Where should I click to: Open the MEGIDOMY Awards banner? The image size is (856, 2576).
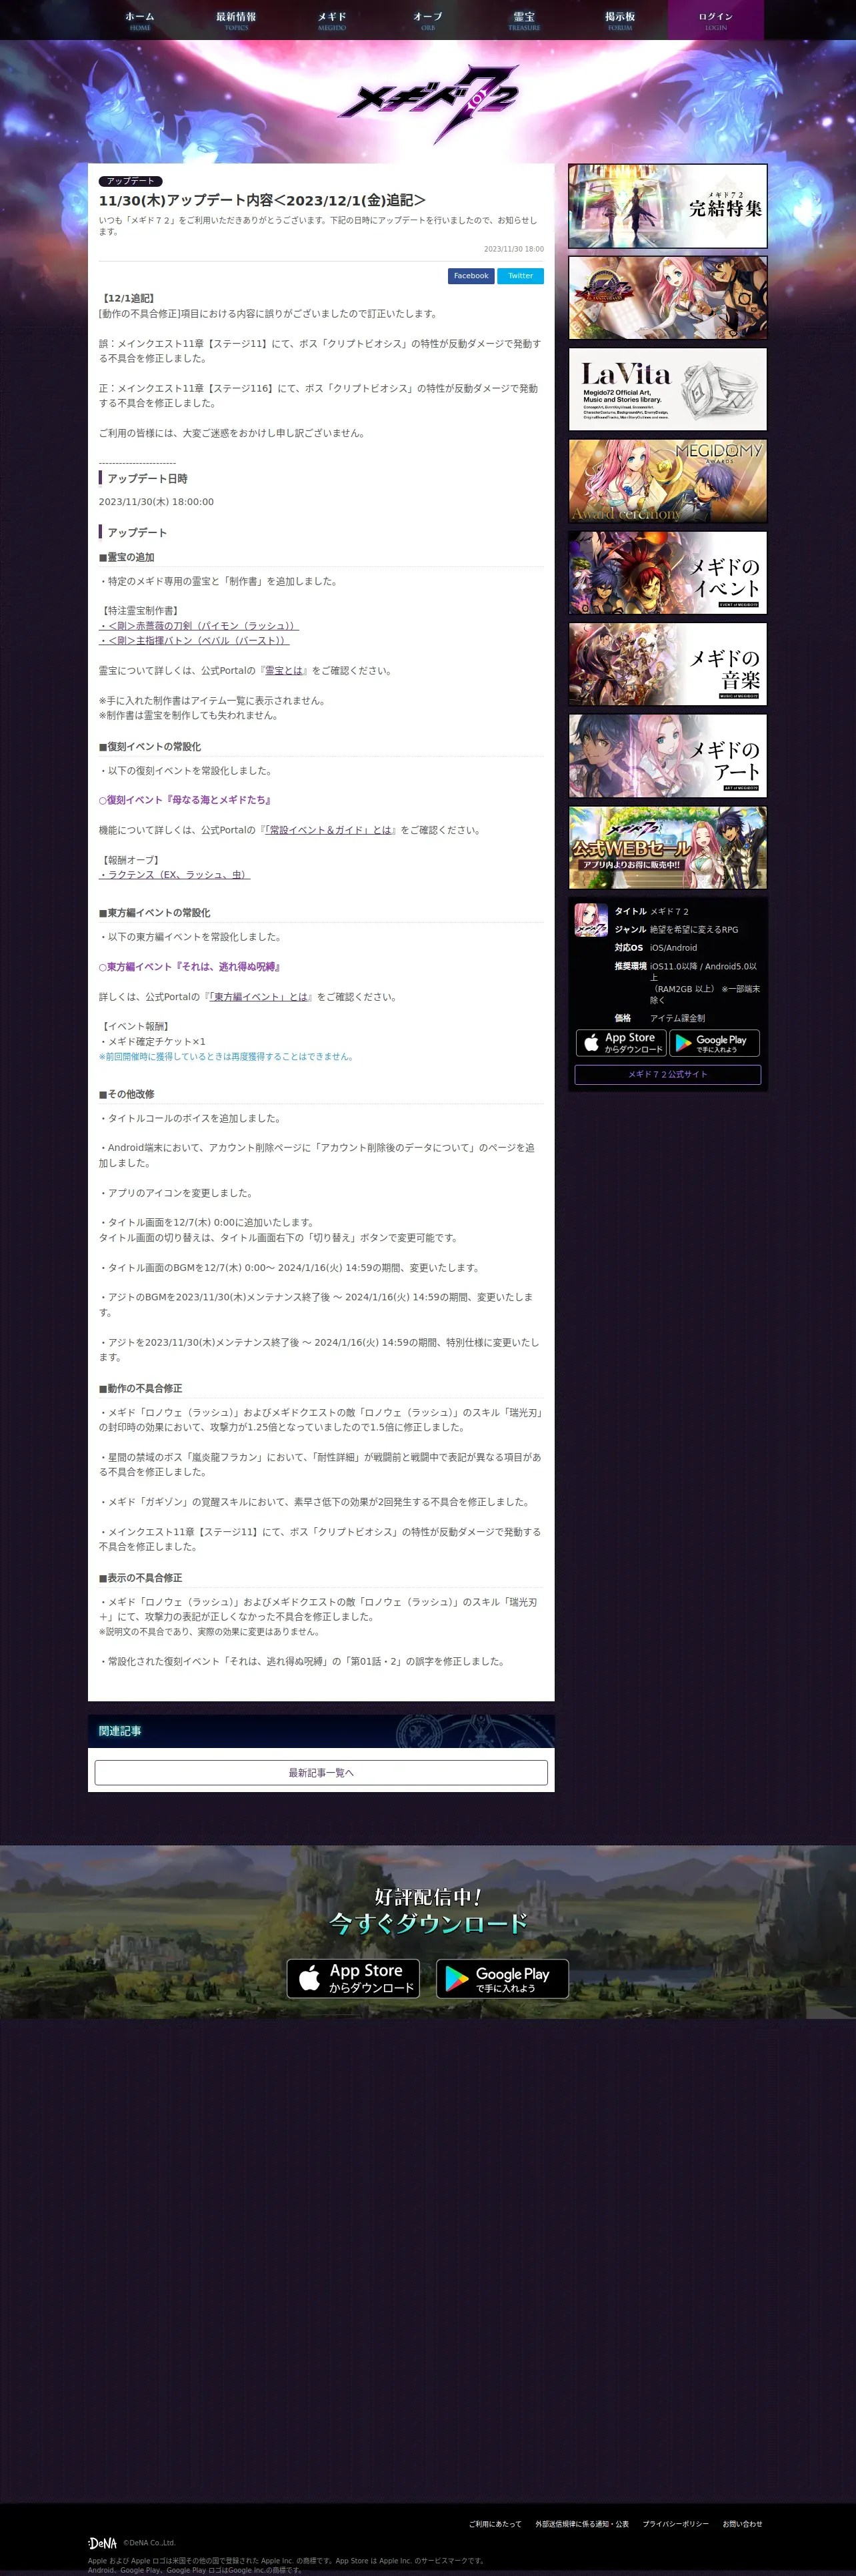click(667, 481)
